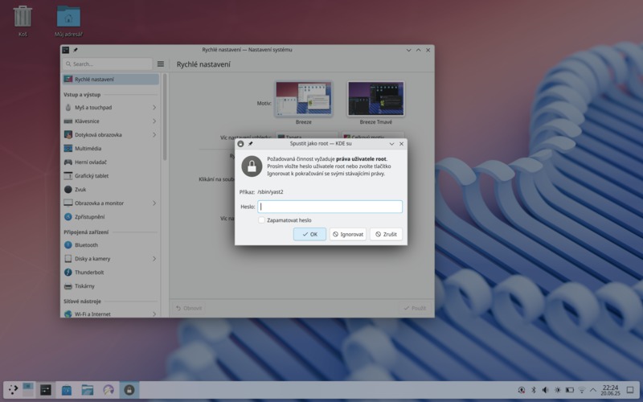
Task: Open the Můj adresář desktop folder
Action: coord(68,18)
